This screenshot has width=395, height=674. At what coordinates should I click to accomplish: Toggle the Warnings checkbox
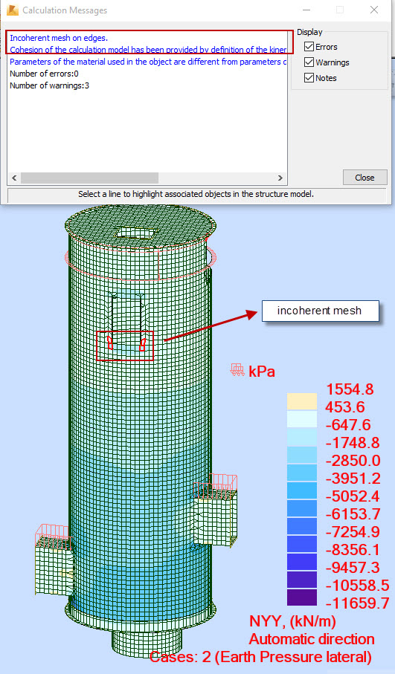[x=309, y=62]
